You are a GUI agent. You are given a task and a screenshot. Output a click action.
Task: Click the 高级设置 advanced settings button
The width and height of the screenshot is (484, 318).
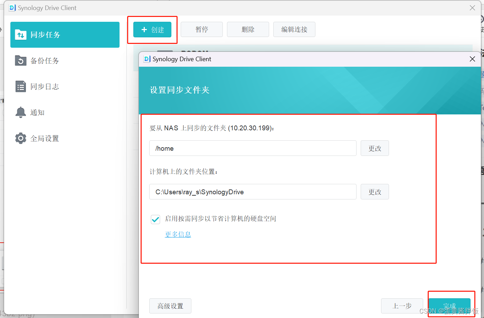(170, 306)
